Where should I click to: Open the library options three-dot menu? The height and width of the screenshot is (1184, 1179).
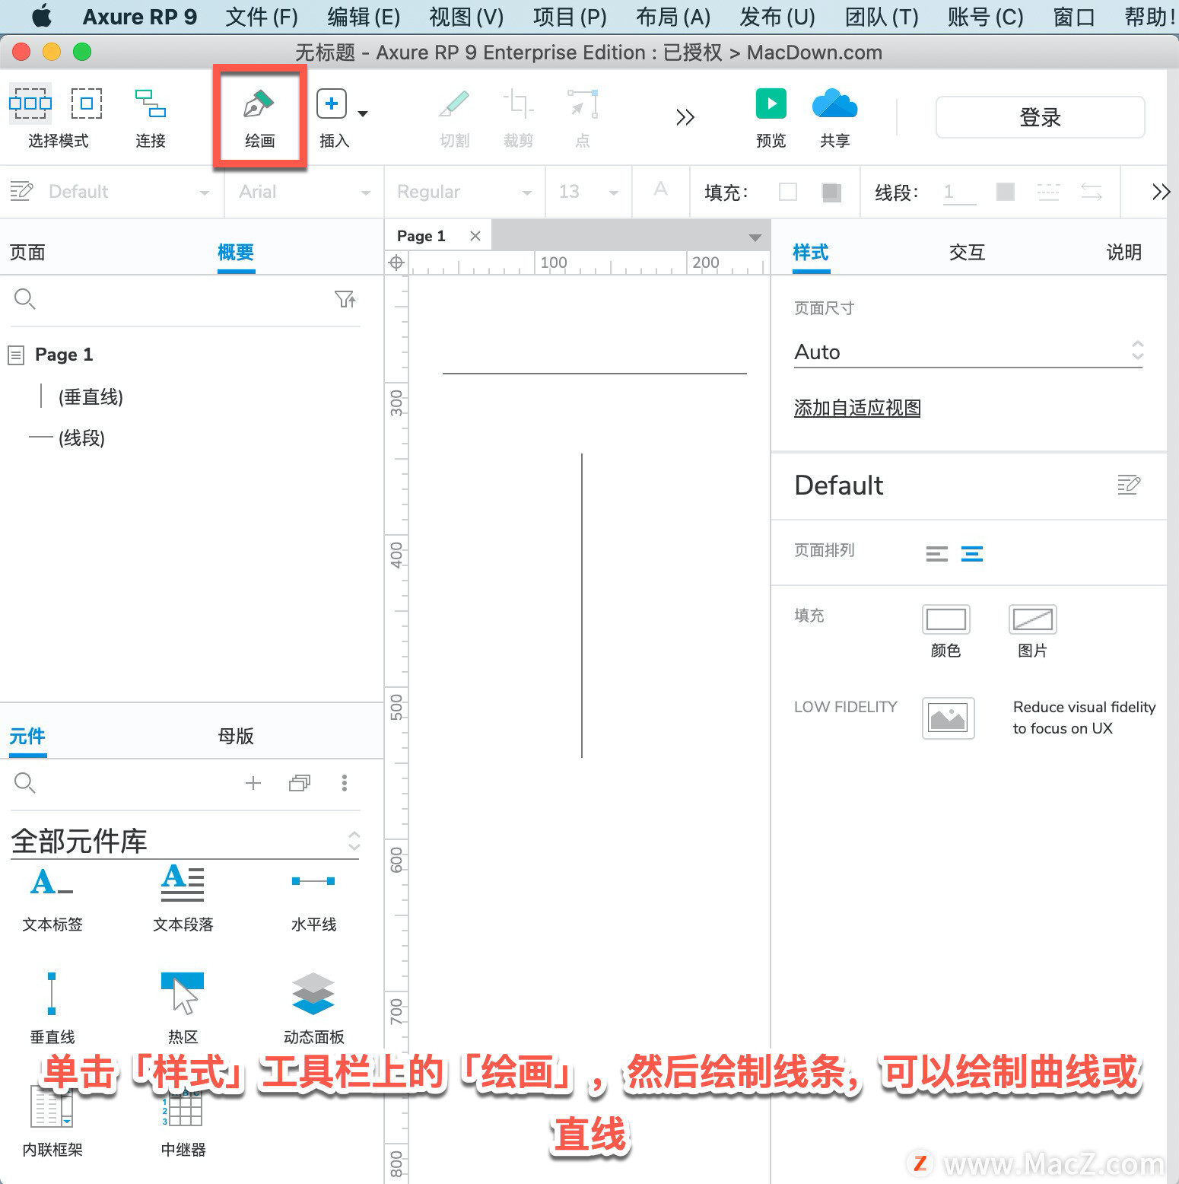tap(345, 783)
